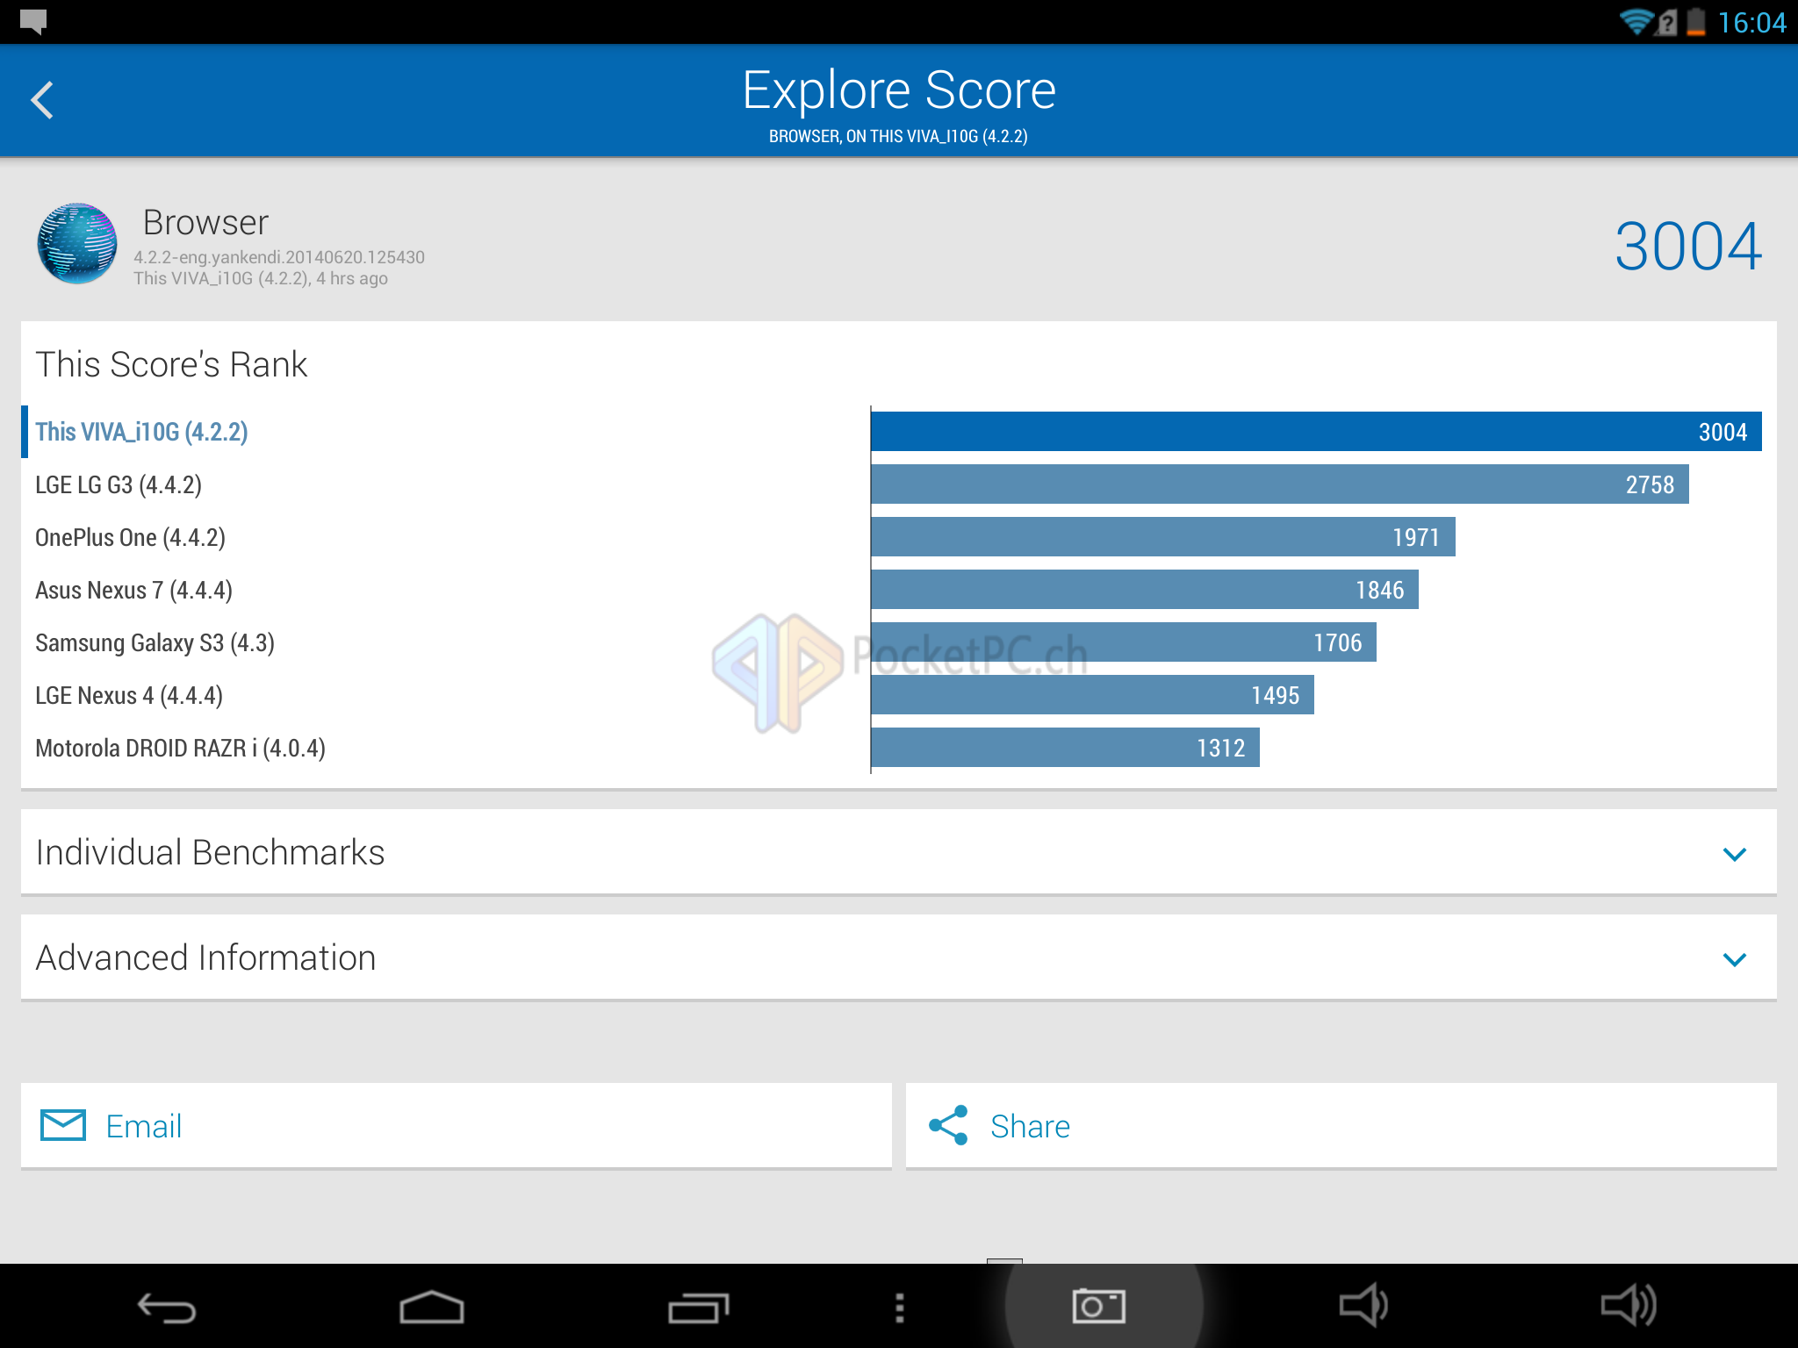Viewport: 1798px width, 1348px height.
Task: Expand the Individual Benchmarks section
Action: click(899, 852)
